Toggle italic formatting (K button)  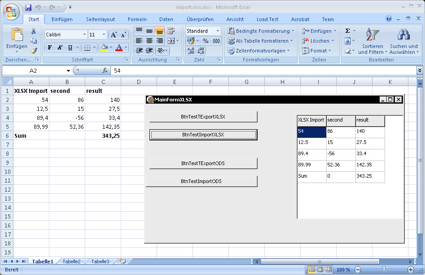[60, 48]
